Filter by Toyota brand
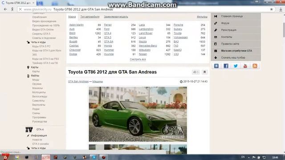285x160 pixels. click(x=177, y=33)
